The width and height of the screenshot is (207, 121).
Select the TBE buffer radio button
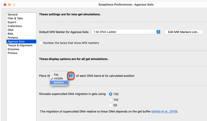(111, 94)
